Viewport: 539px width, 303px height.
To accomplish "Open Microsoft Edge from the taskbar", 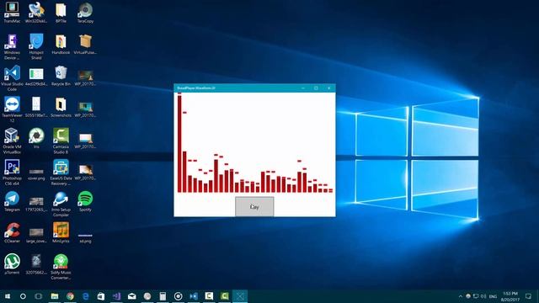I will pyautogui.click(x=86, y=296).
